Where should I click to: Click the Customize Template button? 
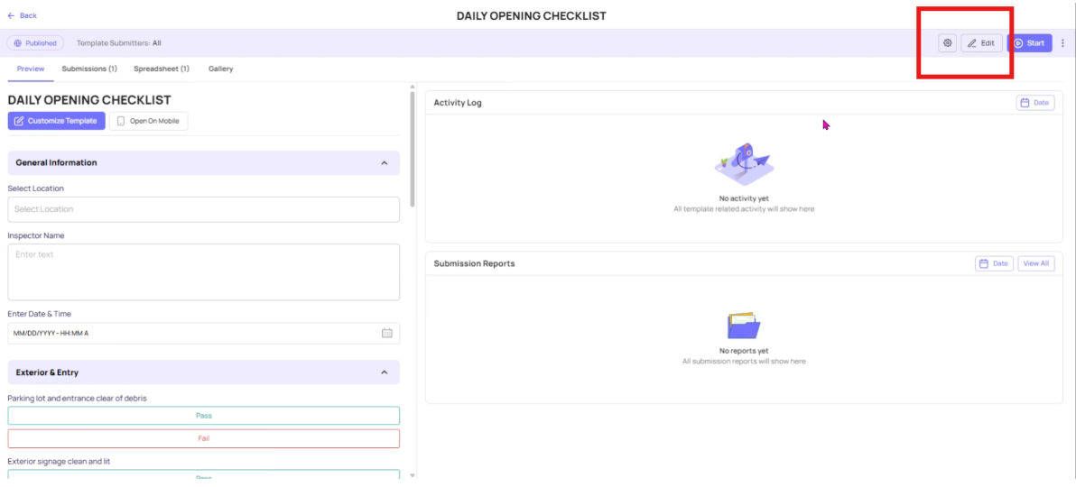(x=55, y=121)
